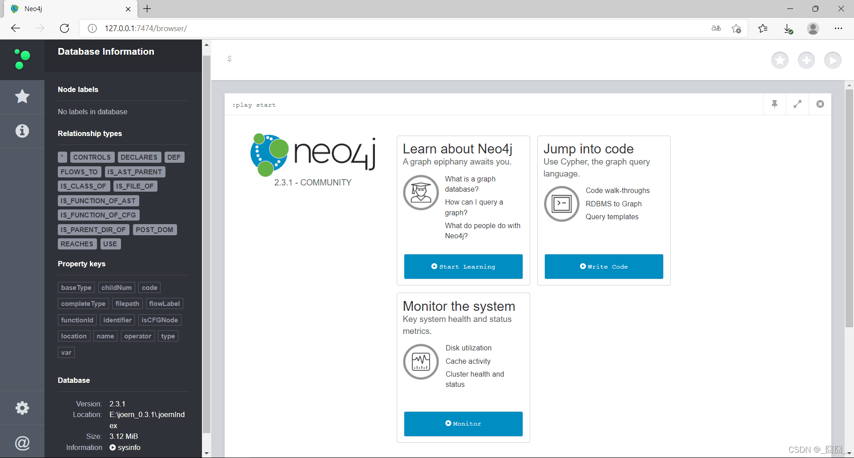The image size is (854, 458).
Task: Click the name property key
Action: 105,336
